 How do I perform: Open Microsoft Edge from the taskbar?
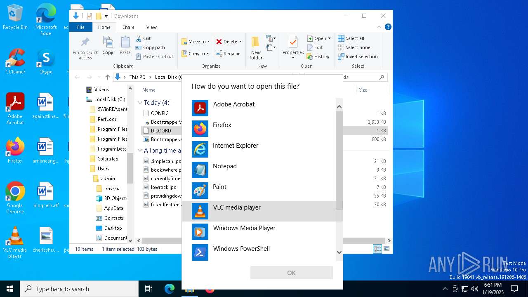point(170,289)
